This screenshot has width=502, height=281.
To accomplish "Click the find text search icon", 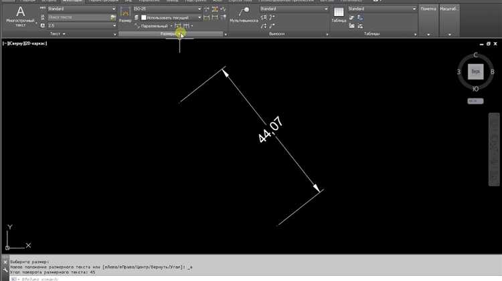I will 113,17.
